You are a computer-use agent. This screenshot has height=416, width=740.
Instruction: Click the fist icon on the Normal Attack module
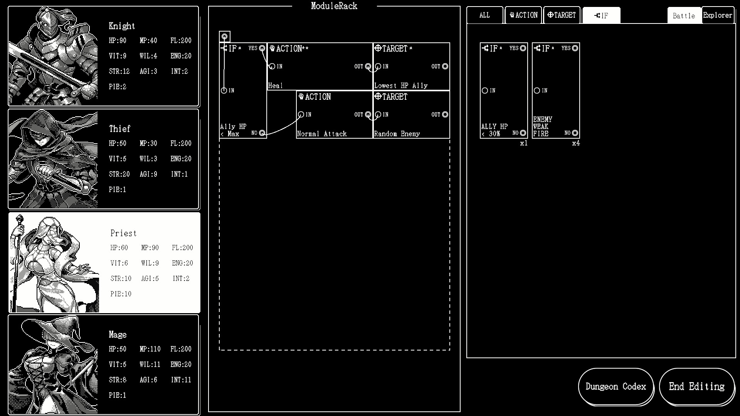302,96
